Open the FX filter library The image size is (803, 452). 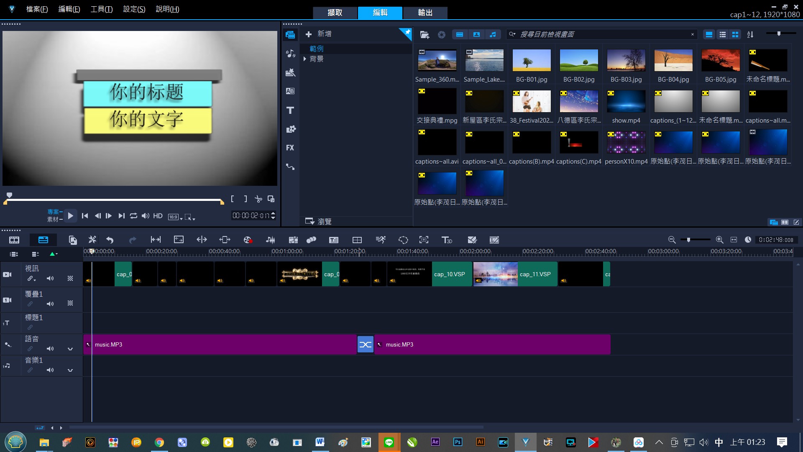[290, 148]
